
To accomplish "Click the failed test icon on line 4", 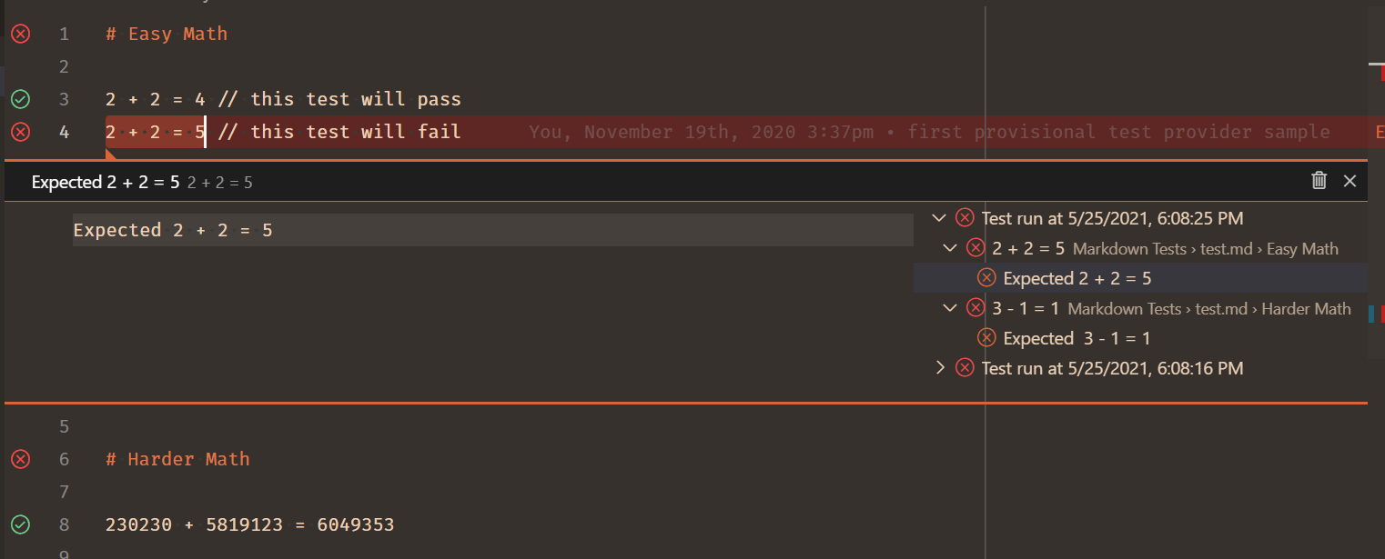I will 20,132.
